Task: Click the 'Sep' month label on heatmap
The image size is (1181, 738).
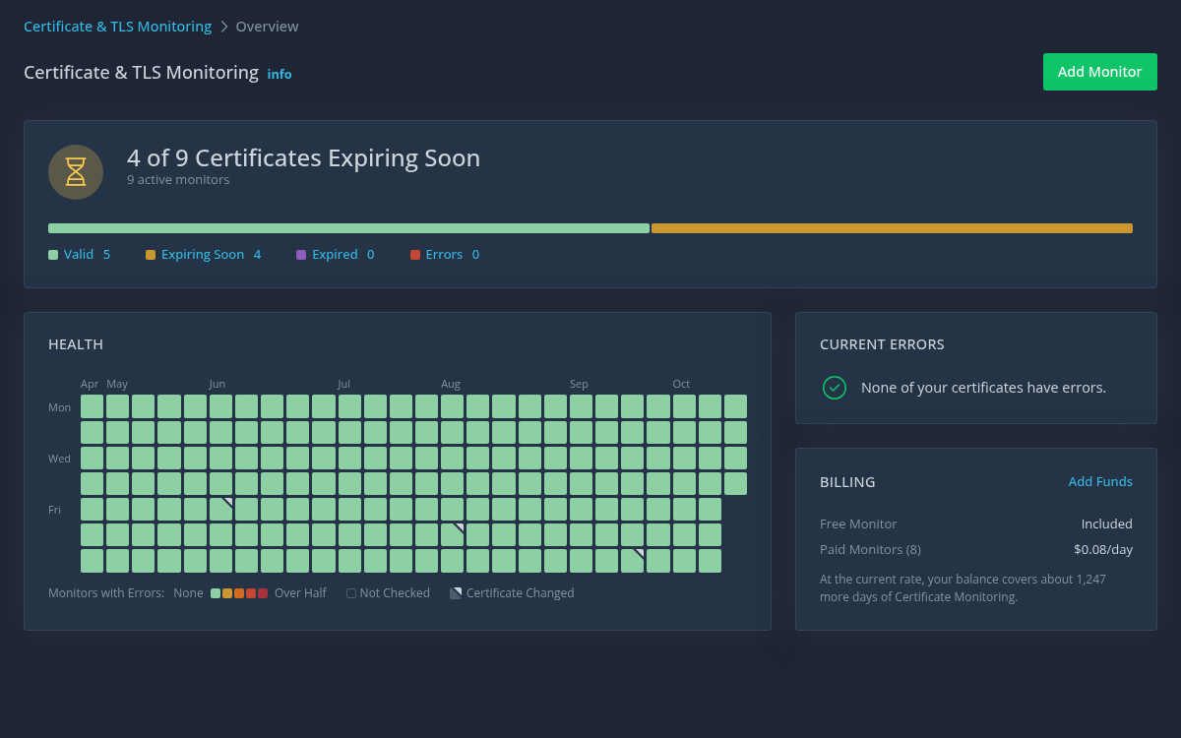Action: 579,384
